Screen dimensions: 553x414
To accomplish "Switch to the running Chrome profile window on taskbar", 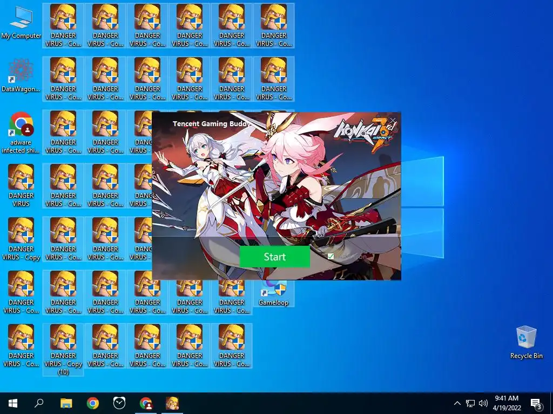I will click(x=146, y=403).
